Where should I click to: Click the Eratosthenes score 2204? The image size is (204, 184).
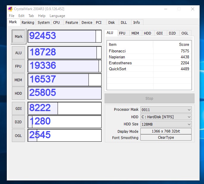pyautogui.click(x=185, y=63)
